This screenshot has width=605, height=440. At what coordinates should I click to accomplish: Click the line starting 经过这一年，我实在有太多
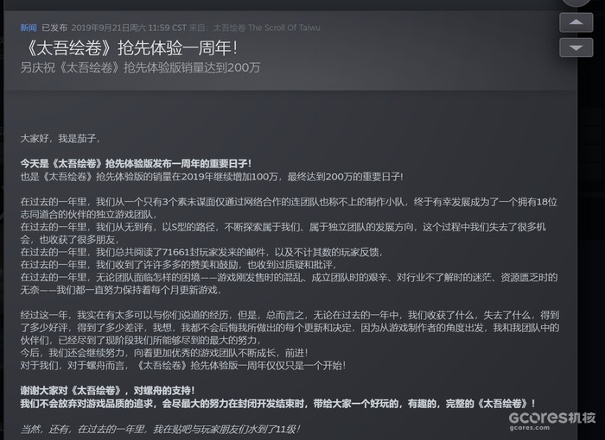[x=290, y=328]
